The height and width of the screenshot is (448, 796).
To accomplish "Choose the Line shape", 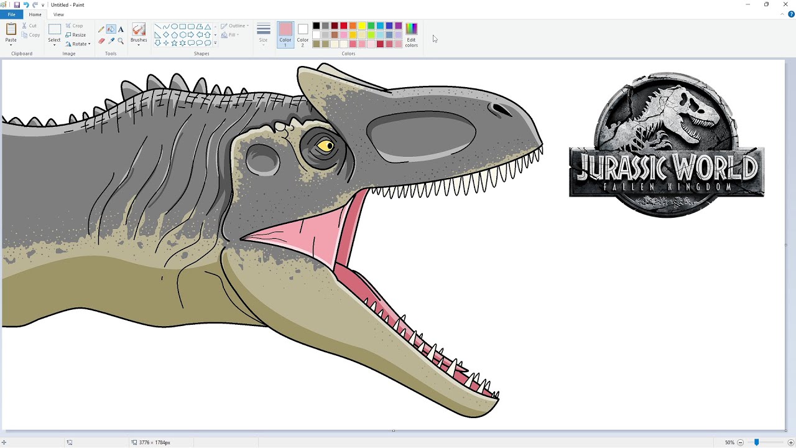I will pyautogui.click(x=158, y=27).
